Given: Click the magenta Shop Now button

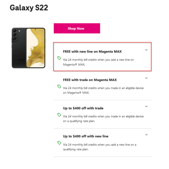Looking at the screenshot, I should 77,28.
